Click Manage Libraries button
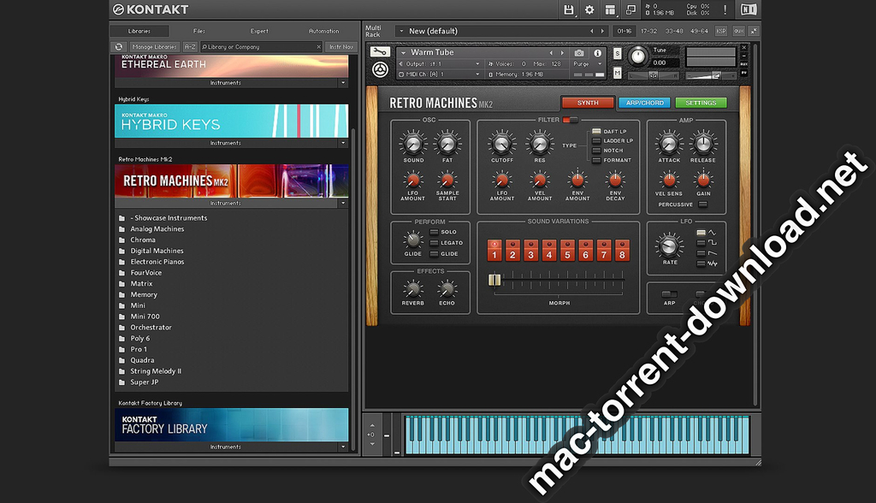This screenshot has width=876, height=503. (x=154, y=47)
